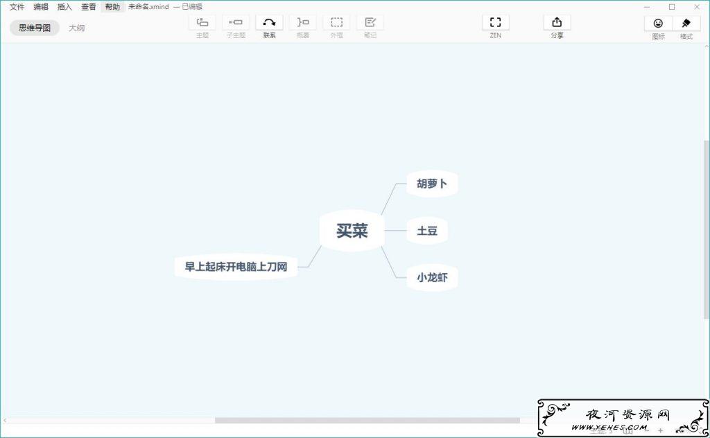Screen dimensions: 710x438
Task: Minimize the XMind window
Action: (647, 7)
